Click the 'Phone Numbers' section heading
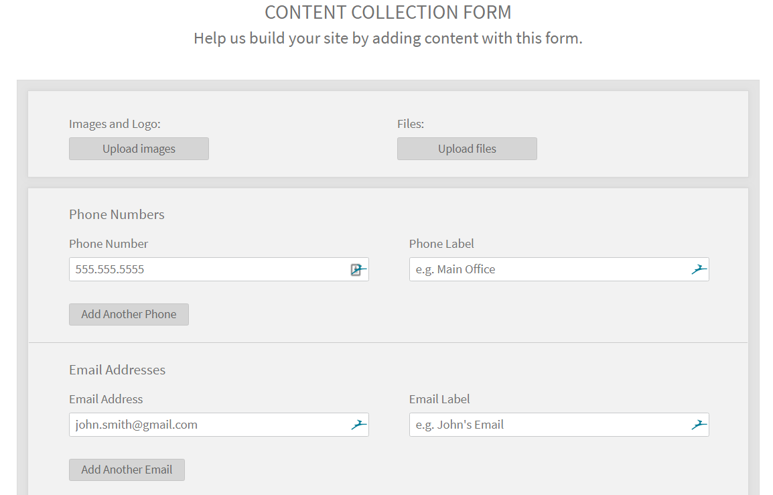Image resolution: width=773 pixels, height=495 pixels. coord(117,214)
